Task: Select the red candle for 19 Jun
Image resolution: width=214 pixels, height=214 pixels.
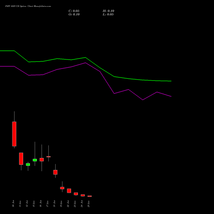Action: [x=62, y=188]
